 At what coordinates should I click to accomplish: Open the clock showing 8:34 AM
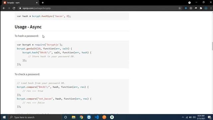201,117
